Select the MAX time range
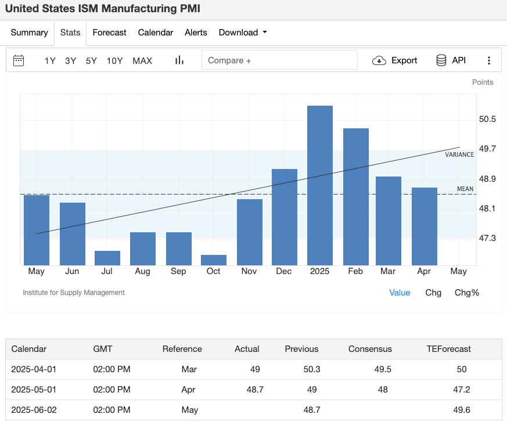 pos(142,60)
